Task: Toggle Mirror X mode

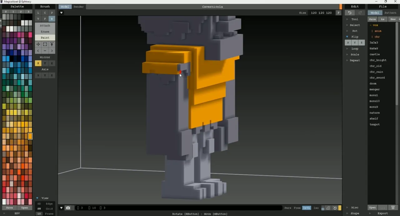Action: (38, 63)
